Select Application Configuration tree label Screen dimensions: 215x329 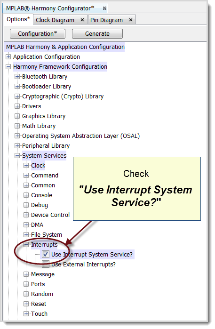click(x=47, y=57)
